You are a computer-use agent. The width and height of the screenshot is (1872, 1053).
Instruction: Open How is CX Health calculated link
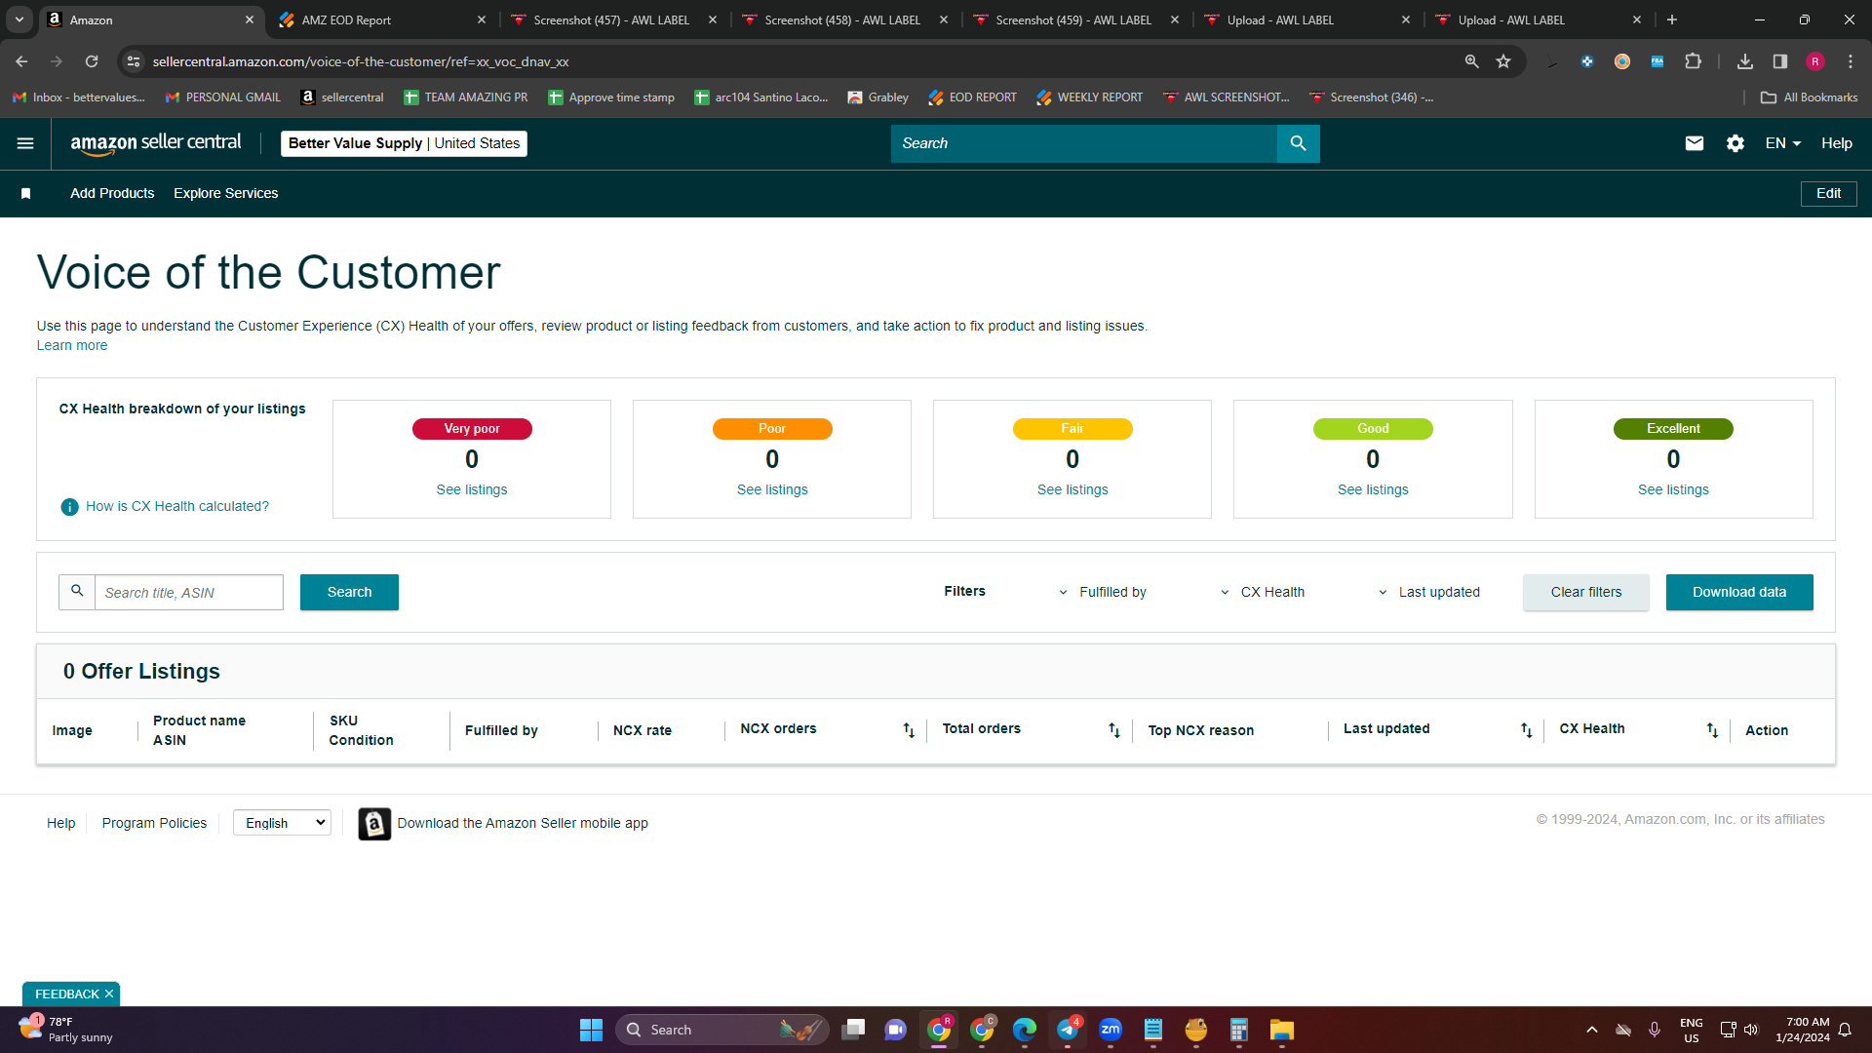pos(177,507)
